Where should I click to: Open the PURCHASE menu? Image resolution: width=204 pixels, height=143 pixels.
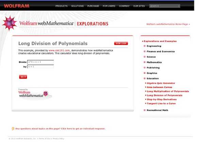pyautogui.click(x=93, y=6)
